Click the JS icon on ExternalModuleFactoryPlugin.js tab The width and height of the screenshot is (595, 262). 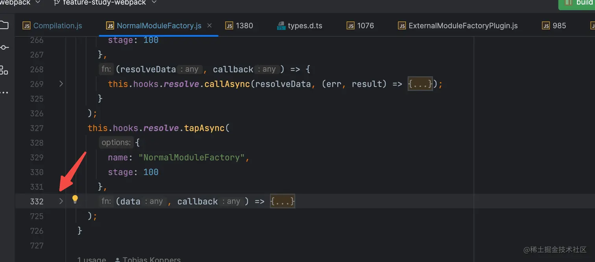(402, 26)
